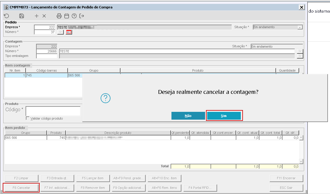Select Código barras cell 745 in Item contagem
Viewport: 330px width, 194px height.
point(47,75)
